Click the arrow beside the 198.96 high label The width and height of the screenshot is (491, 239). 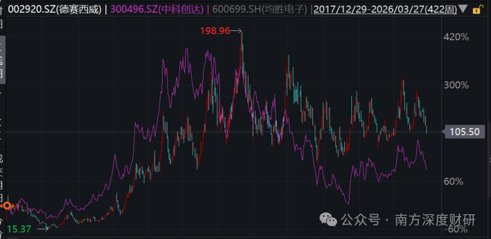[237, 31]
